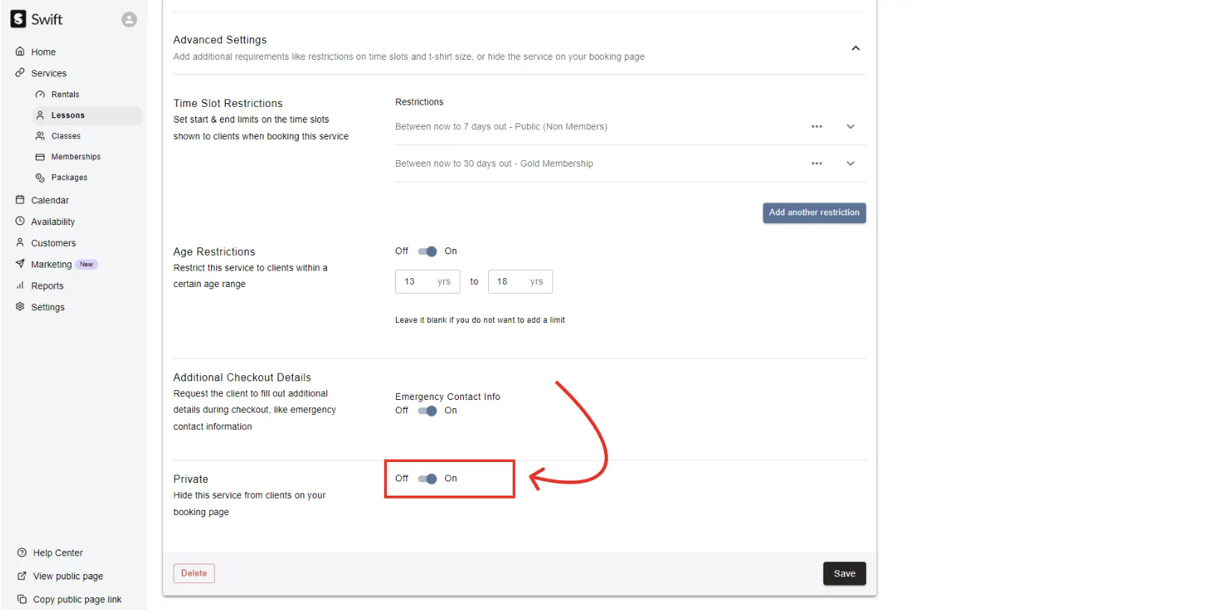Open the Marketing page
1226x610 pixels.
(52, 265)
